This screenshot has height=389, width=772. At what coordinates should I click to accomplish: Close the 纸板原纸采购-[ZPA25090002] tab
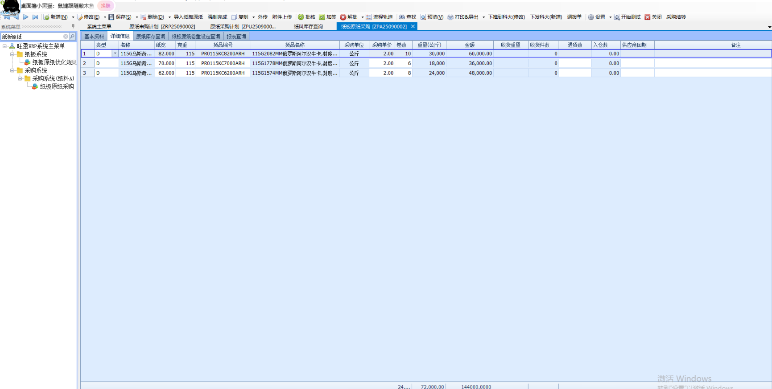413,26
